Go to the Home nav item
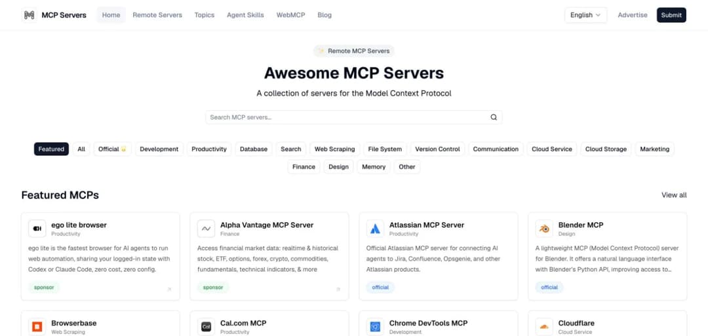 (111, 15)
